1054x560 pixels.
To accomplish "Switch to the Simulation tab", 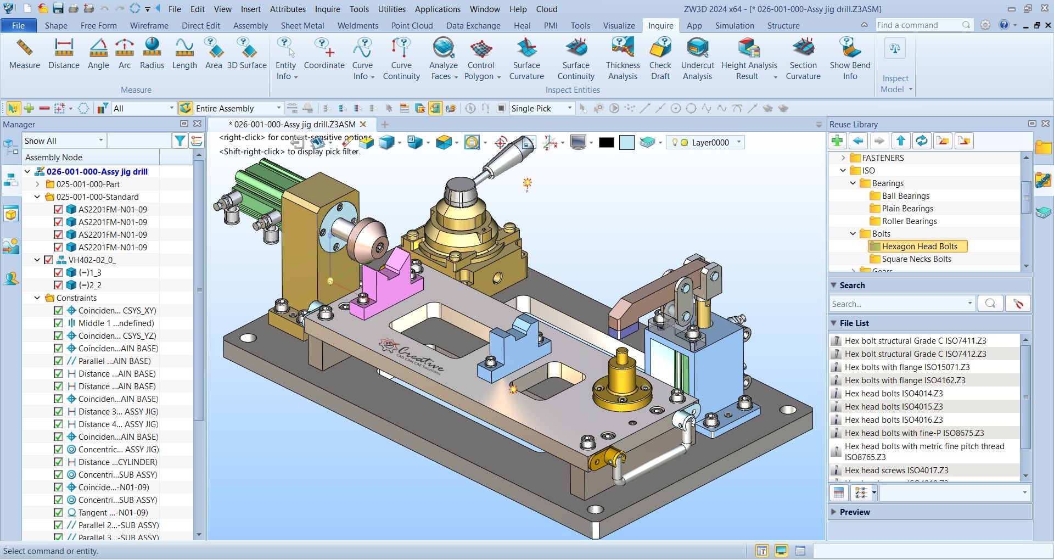I will coord(735,25).
